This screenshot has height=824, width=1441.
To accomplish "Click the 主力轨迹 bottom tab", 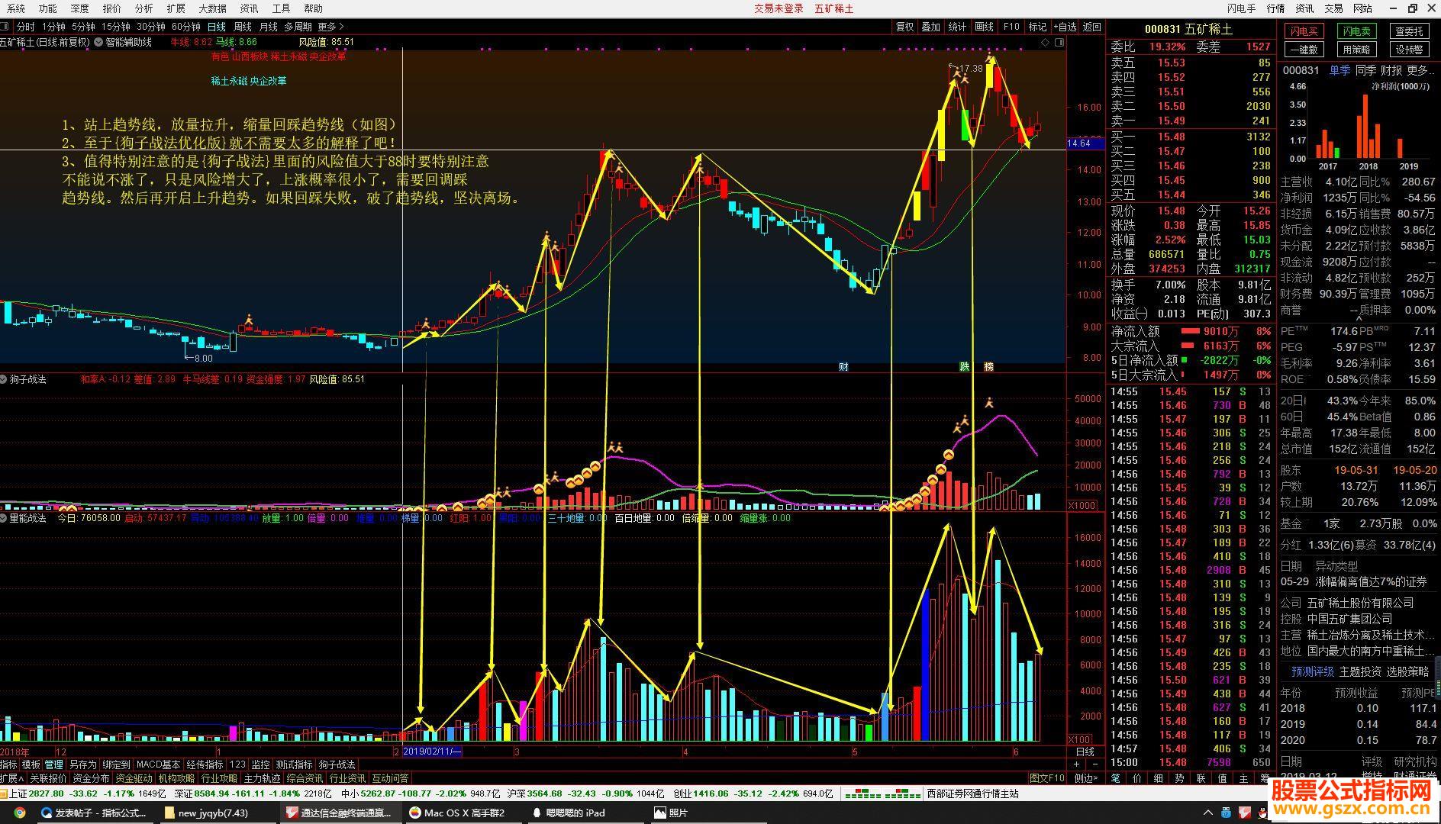I will 263,778.
